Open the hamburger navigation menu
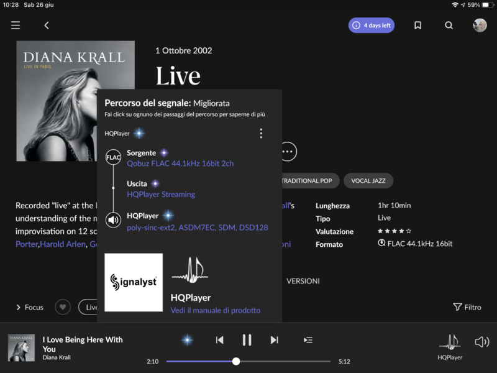The height and width of the screenshot is (373, 497). (16, 25)
